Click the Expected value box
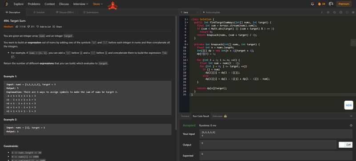 (276, 156)
